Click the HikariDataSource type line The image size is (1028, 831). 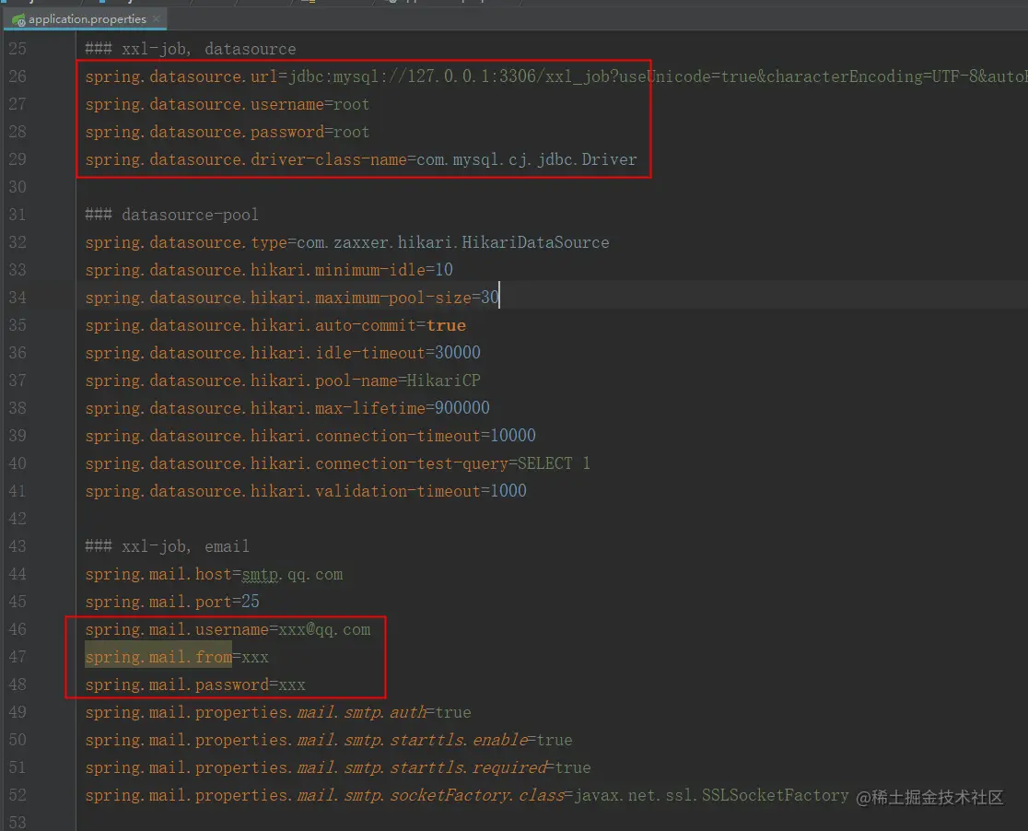tap(347, 242)
